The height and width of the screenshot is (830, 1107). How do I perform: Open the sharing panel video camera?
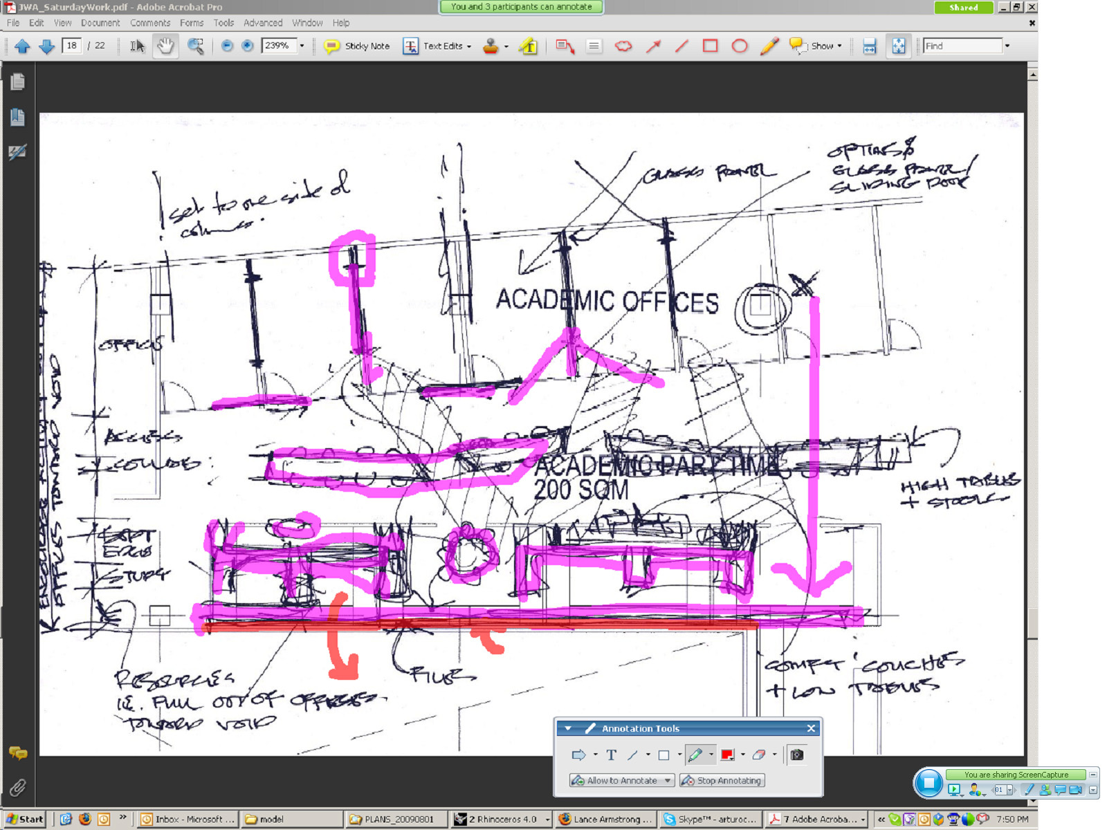[x=1076, y=790]
